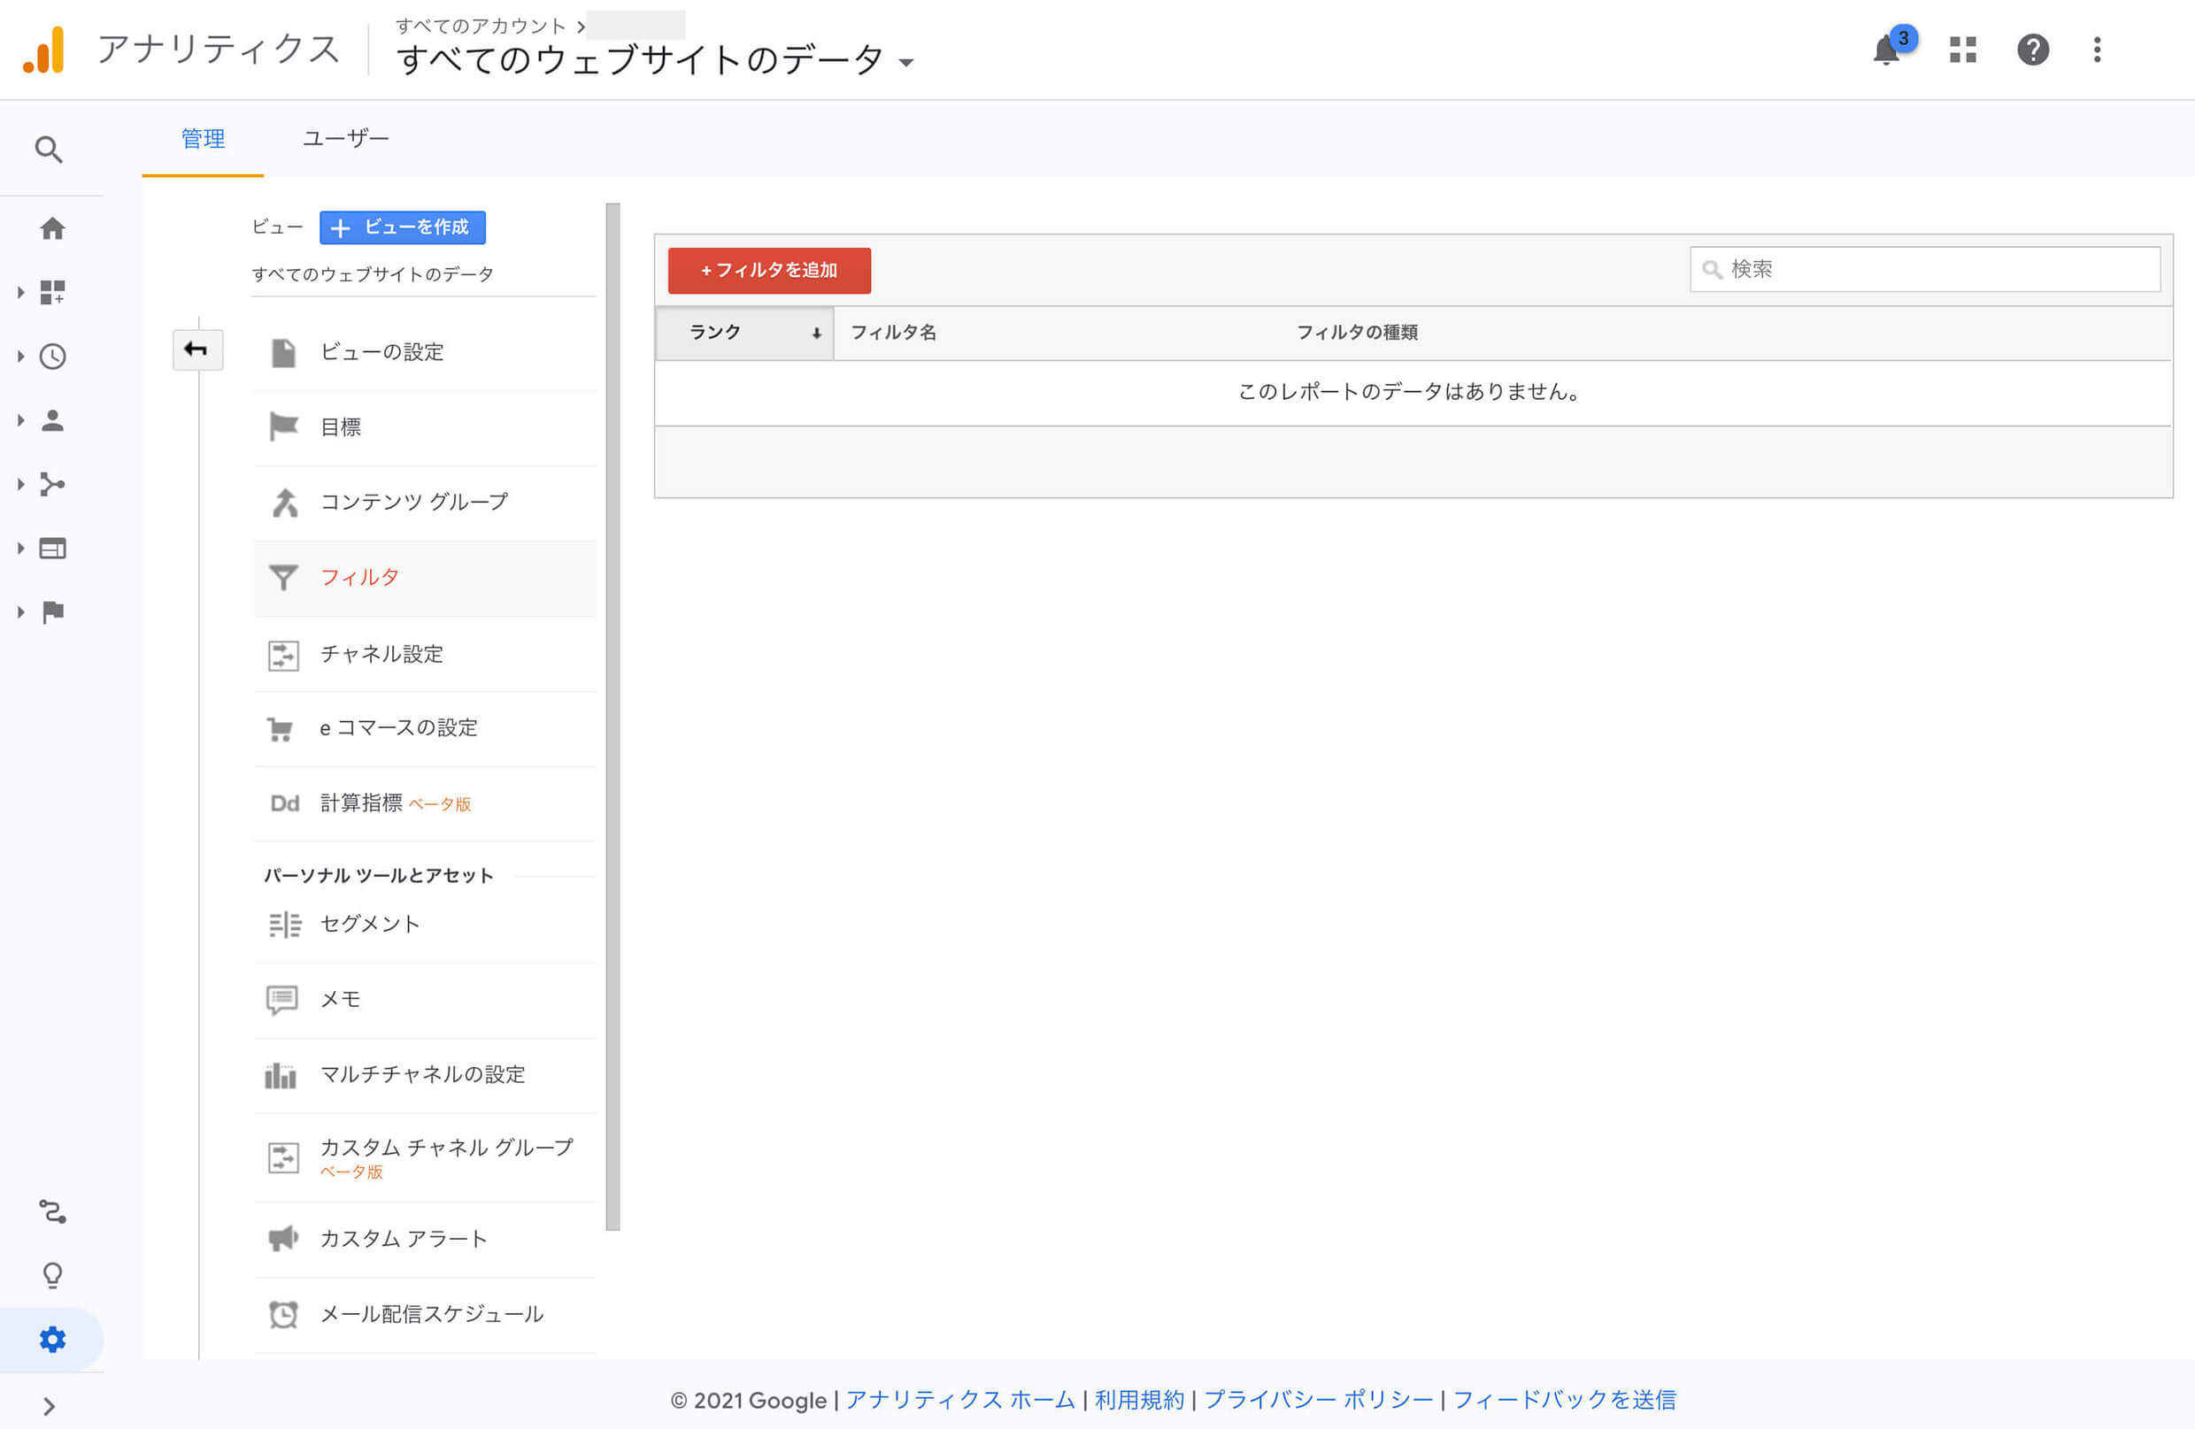Click the ビューを作成 blue button
This screenshot has width=2195, height=1429.
click(x=402, y=227)
